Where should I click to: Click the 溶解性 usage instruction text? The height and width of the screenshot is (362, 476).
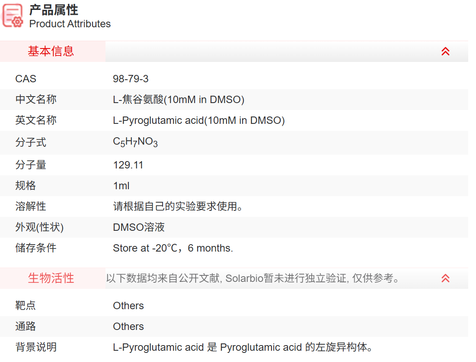(x=178, y=207)
